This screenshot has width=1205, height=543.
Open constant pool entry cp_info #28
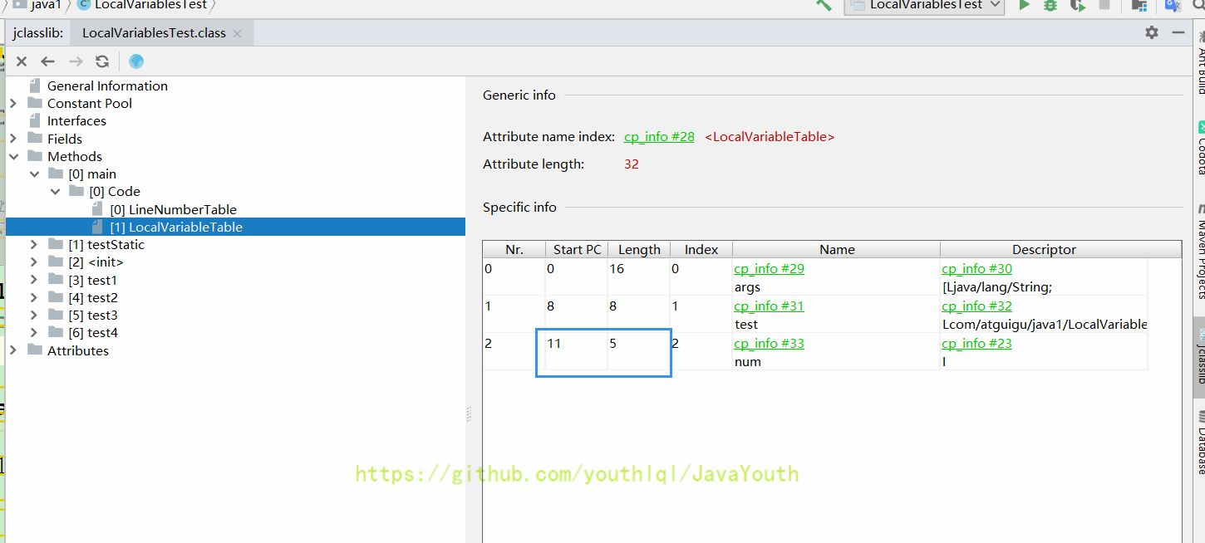pos(658,136)
